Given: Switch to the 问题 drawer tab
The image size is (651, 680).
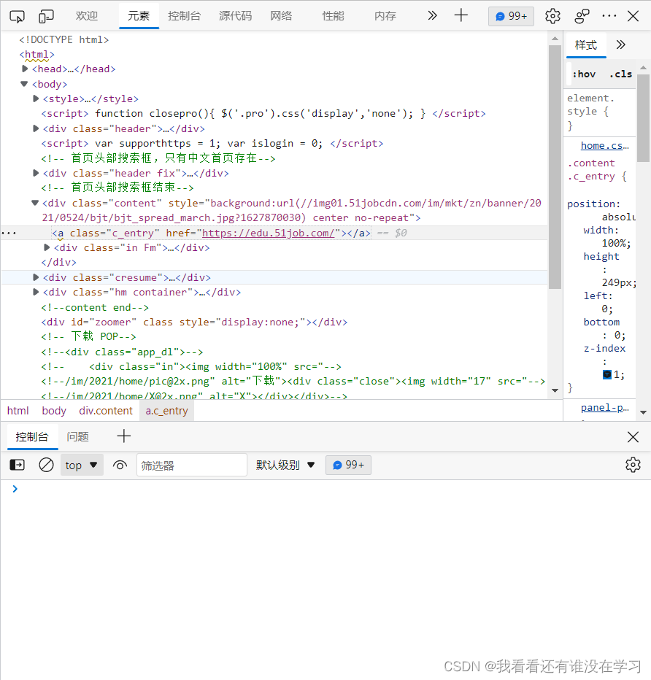Looking at the screenshot, I should tap(78, 436).
